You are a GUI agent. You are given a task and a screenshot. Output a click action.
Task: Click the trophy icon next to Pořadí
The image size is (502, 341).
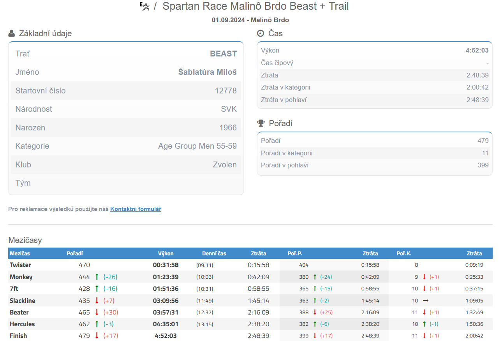(x=261, y=123)
